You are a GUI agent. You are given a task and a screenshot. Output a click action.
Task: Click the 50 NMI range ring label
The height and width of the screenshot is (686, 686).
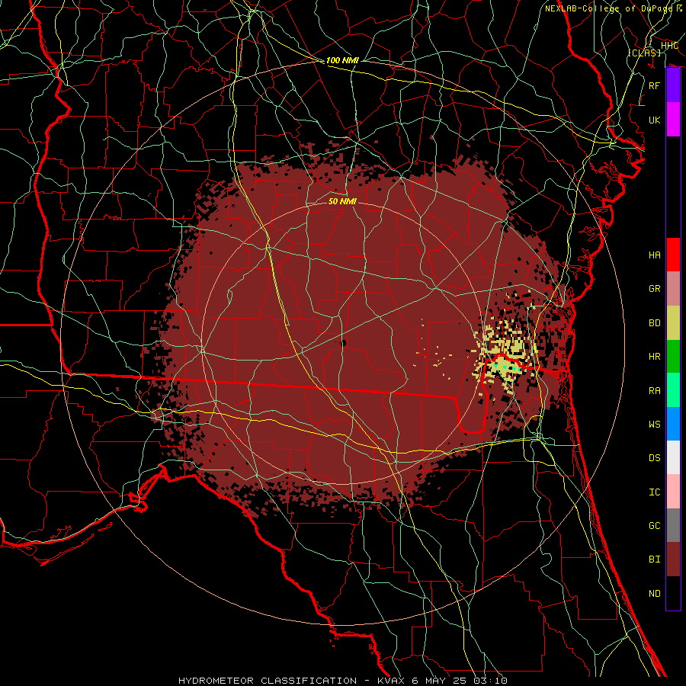point(342,201)
